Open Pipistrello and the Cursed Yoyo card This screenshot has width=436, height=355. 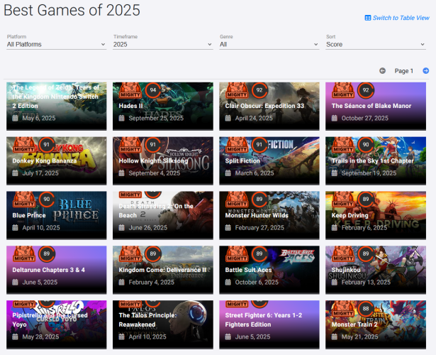coord(57,324)
